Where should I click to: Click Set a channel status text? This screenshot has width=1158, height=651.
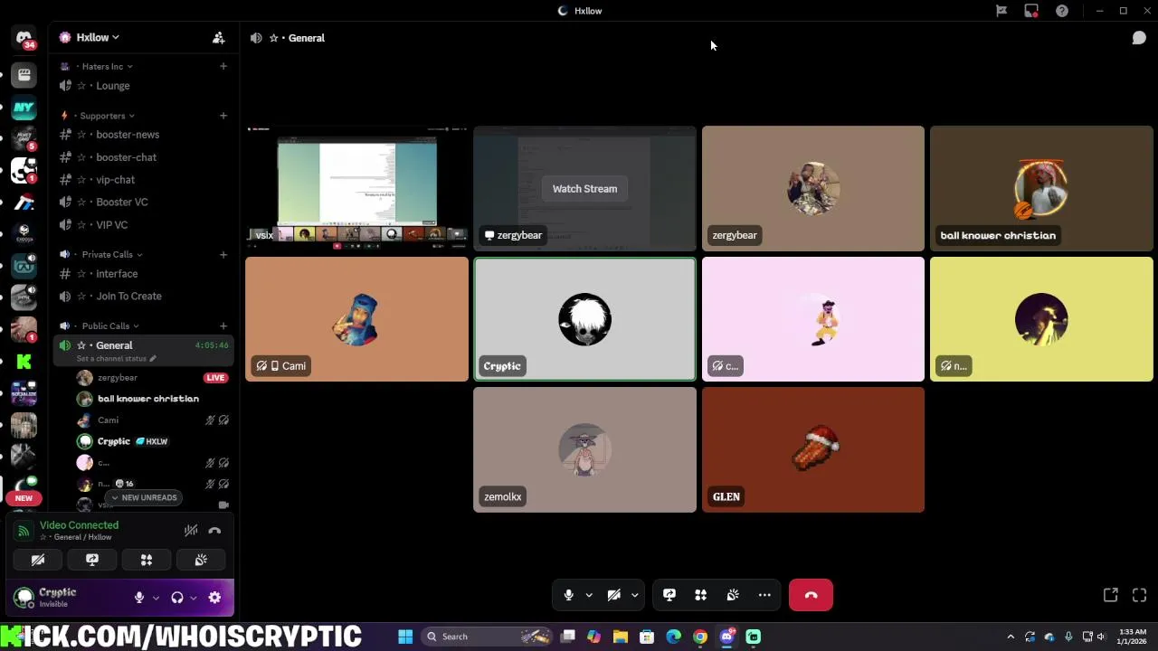[116, 359]
